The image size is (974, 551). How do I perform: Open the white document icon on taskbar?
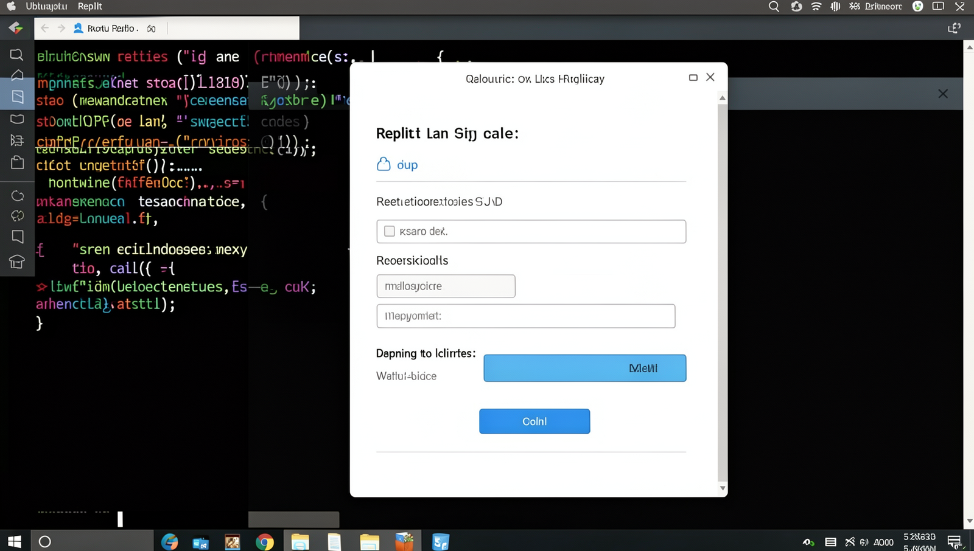(334, 541)
